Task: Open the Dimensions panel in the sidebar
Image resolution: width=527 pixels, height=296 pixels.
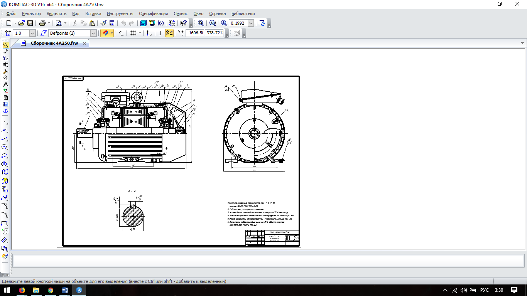Action: (5, 52)
